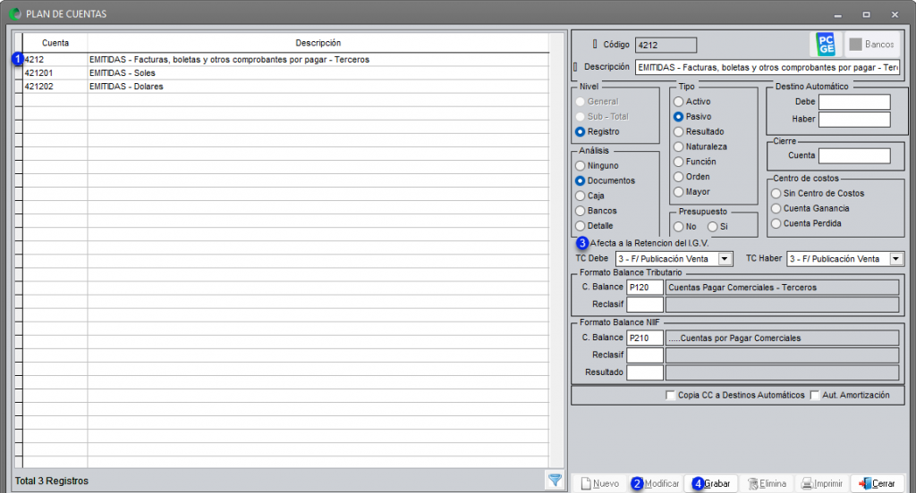Click the Descripción input field

(x=767, y=67)
